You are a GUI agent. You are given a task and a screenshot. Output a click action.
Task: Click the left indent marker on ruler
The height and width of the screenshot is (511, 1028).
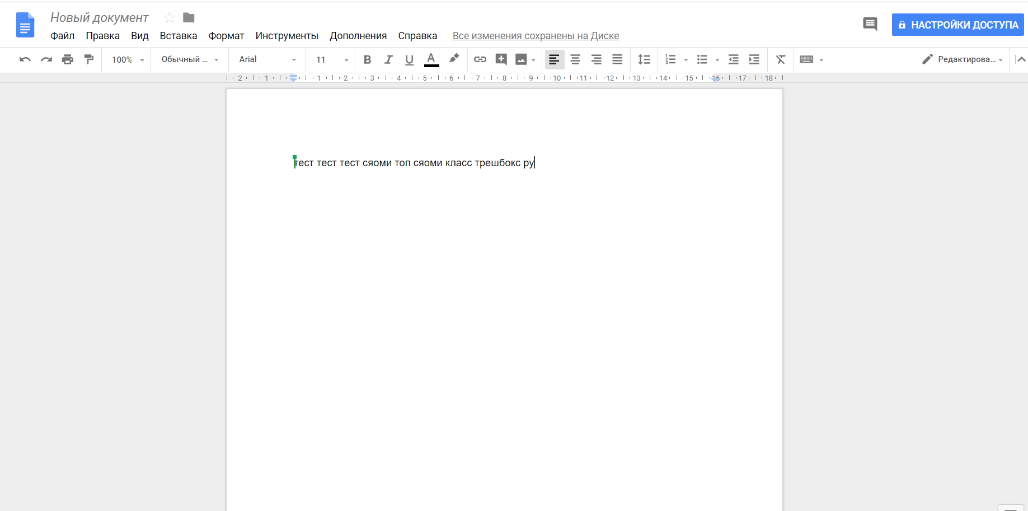click(293, 78)
